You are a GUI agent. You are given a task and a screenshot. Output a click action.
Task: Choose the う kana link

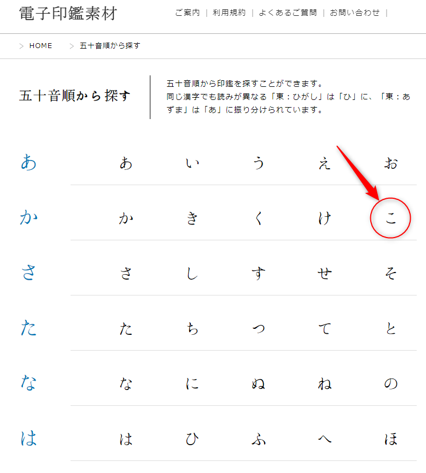tap(259, 163)
